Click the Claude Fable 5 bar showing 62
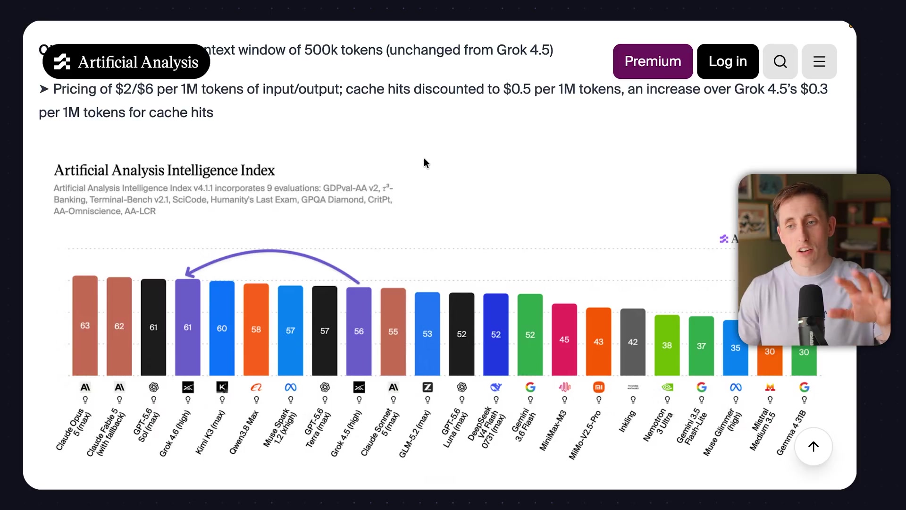Image resolution: width=906 pixels, height=510 pixels. click(x=119, y=327)
